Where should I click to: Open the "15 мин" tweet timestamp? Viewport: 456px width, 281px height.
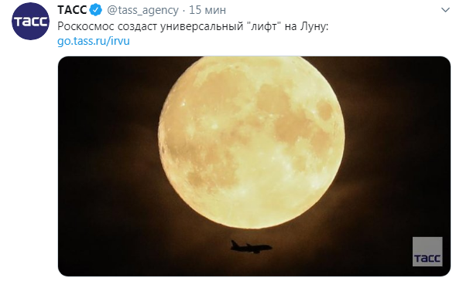[207, 10]
